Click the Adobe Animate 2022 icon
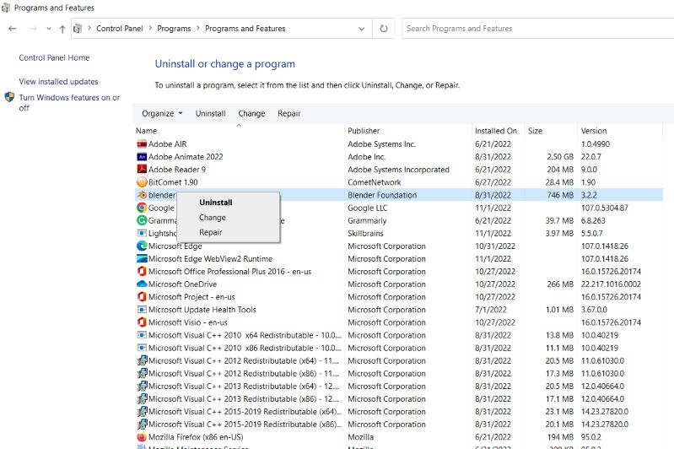Viewport: 674px width, 449px height. pyautogui.click(x=142, y=156)
